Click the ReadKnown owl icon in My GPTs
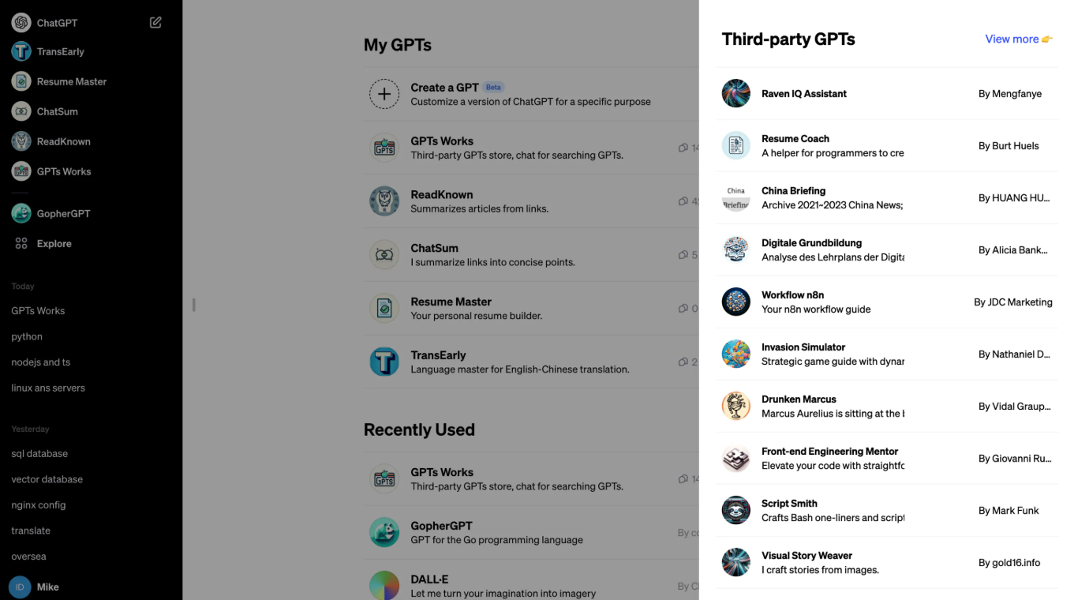Image resolution: width=1074 pixels, height=600 pixels. click(384, 201)
